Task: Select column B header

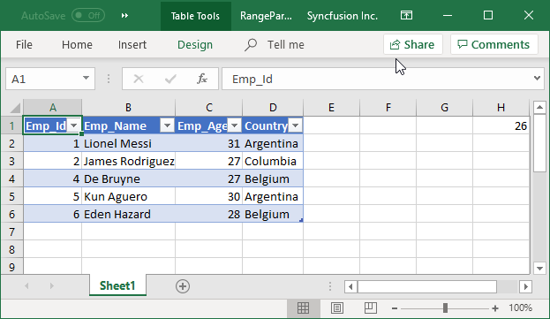Action: [128, 108]
